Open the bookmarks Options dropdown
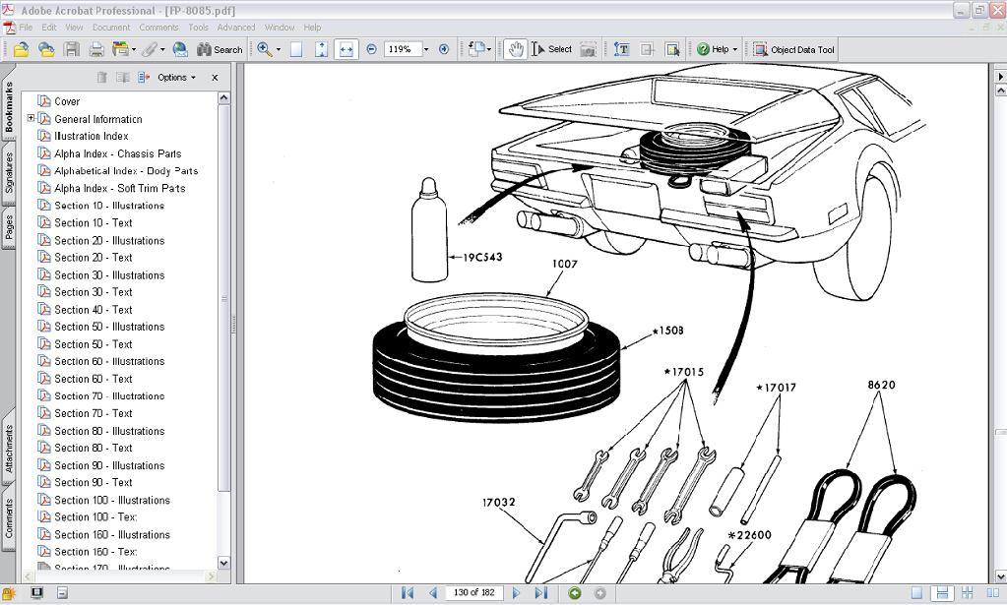 [x=175, y=78]
